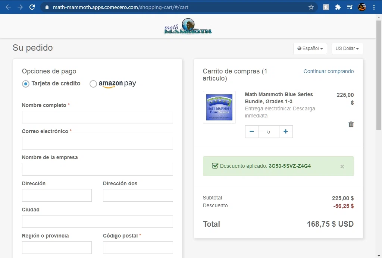Click the Nombre completo input field
382x258 pixels.
point(97,117)
